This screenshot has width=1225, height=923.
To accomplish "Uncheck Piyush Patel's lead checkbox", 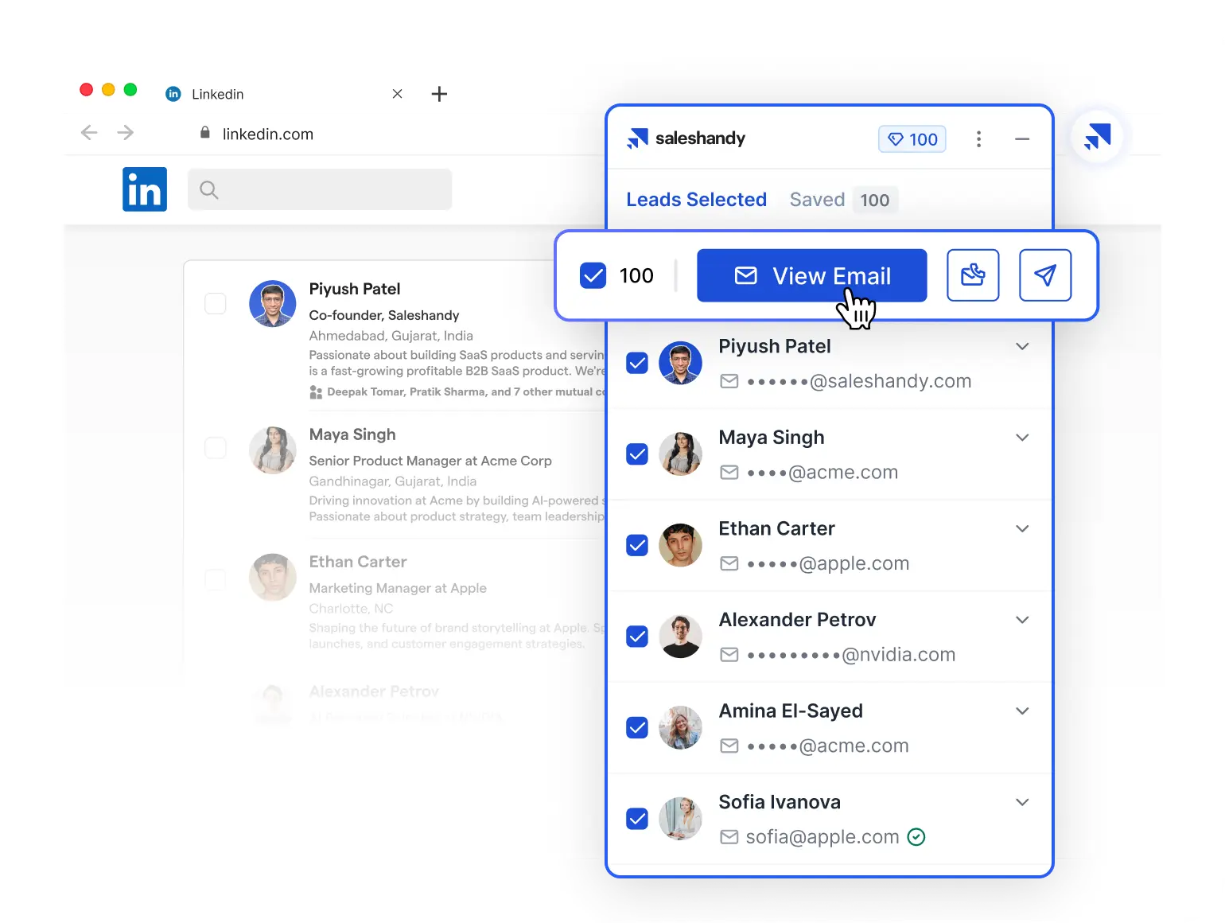I will click(x=637, y=363).
